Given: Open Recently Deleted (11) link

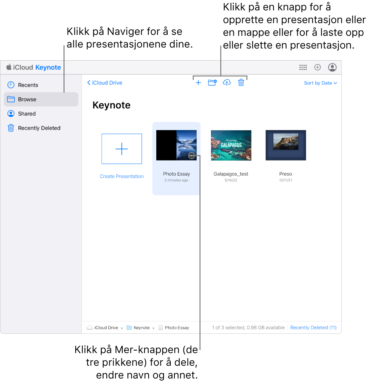Looking at the screenshot, I should coord(313,328).
